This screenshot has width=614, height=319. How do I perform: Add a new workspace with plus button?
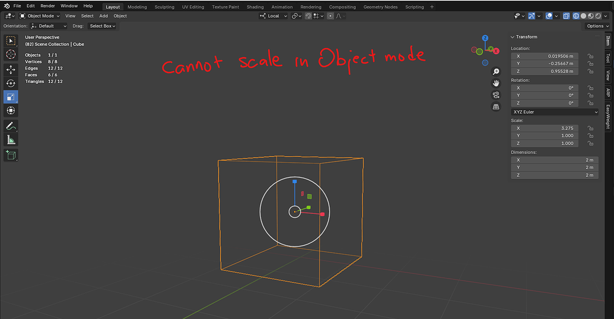click(432, 7)
